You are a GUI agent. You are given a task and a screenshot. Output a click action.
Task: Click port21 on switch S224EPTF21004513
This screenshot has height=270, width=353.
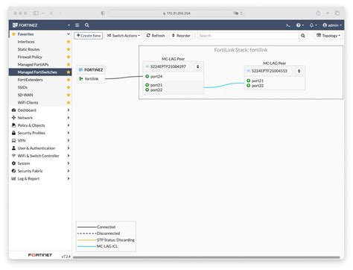(x=255, y=81)
